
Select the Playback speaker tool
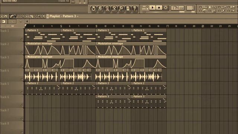point(43,16)
